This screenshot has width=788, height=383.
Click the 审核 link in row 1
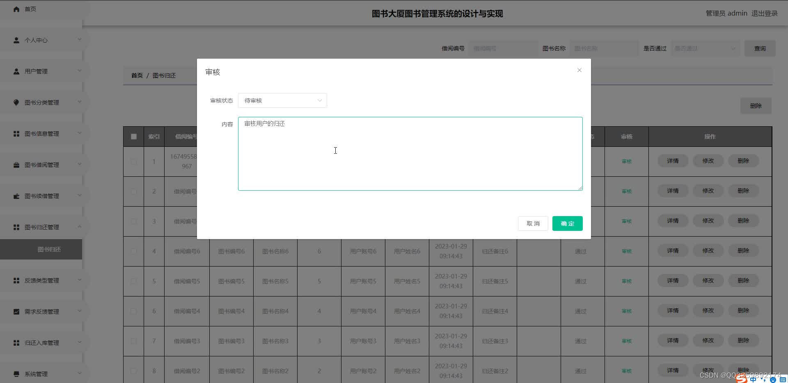(x=627, y=162)
